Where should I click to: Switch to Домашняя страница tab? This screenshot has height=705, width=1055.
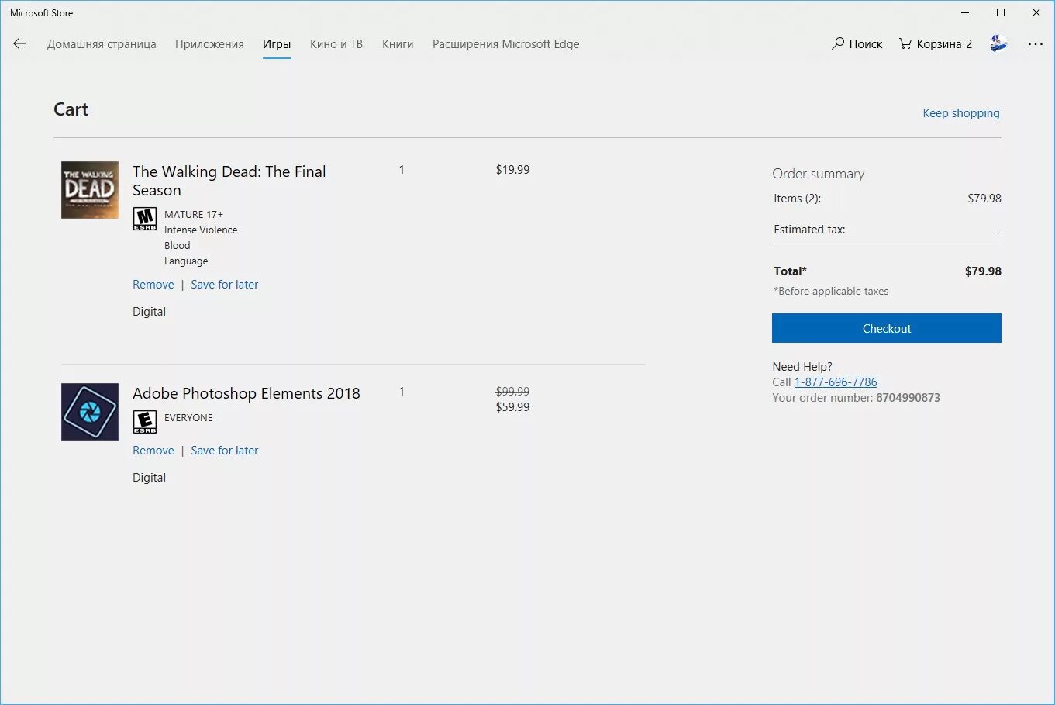(102, 44)
